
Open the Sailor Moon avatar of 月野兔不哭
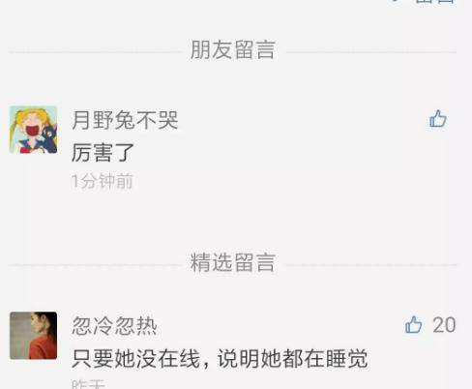tap(33, 130)
